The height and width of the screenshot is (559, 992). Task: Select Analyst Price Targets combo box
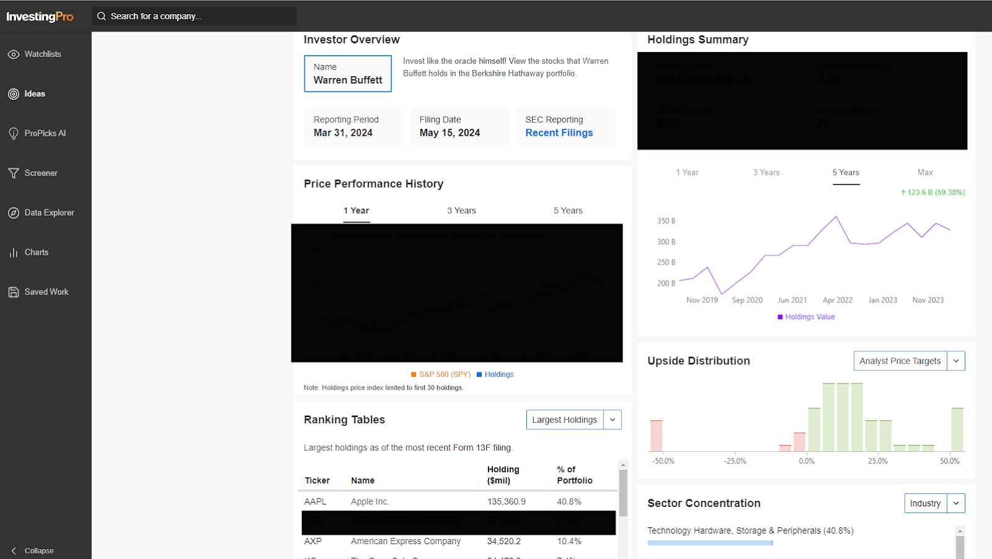tap(909, 361)
